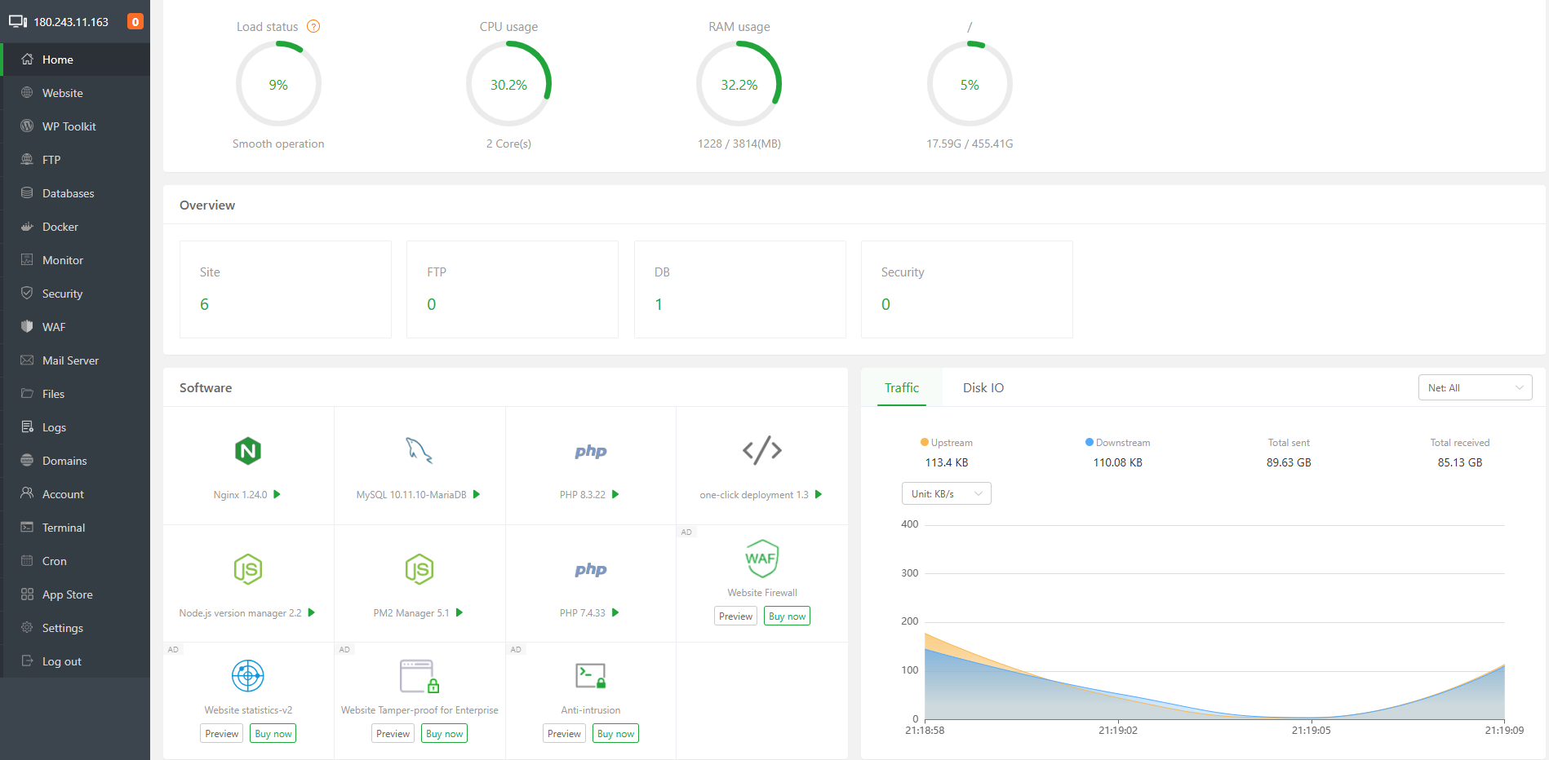Switch to the Disk IO tab
This screenshot has width=1549, height=760.
coord(983,388)
